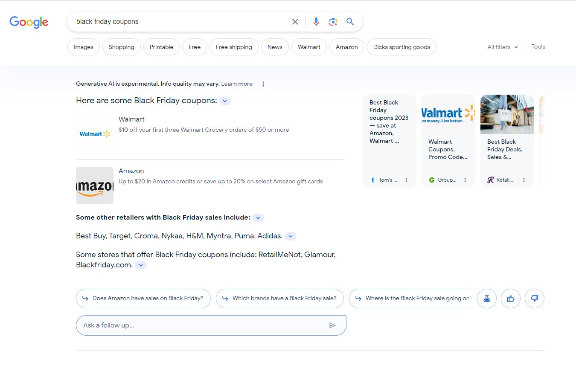Select the Walmart filter chip
The image size is (576, 368).
(x=309, y=47)
